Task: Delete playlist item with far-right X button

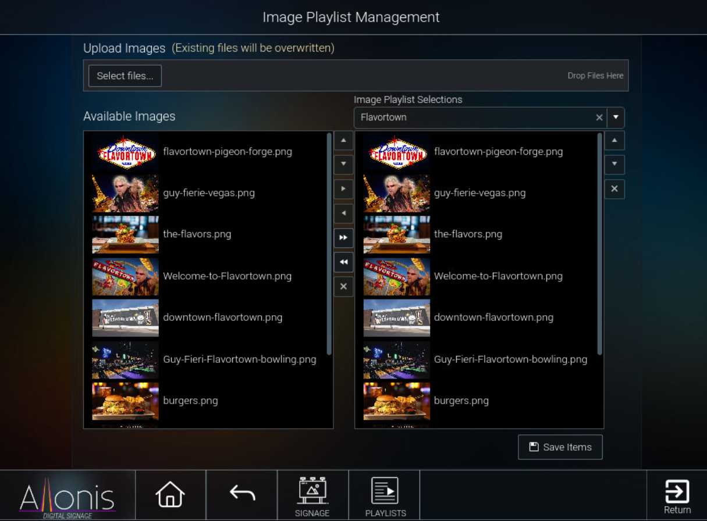Action: coord(614,189)
